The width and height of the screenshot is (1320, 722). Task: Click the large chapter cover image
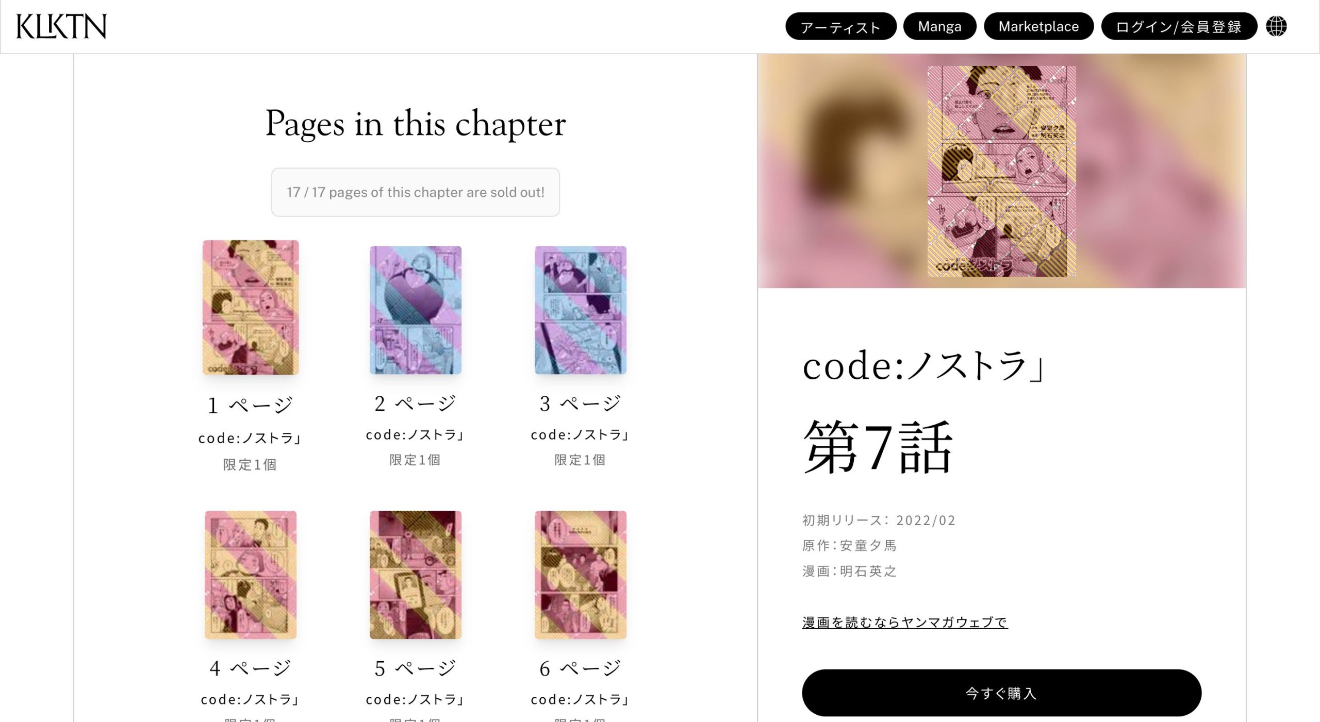(1001, 171)
